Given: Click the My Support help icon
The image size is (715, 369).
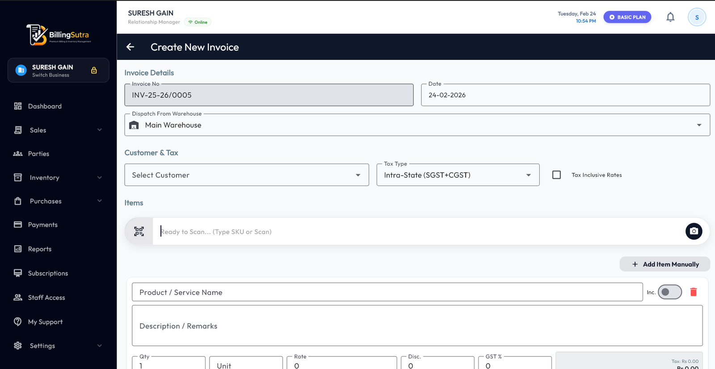Looking at the screenshot, I should tap(18, 322).
